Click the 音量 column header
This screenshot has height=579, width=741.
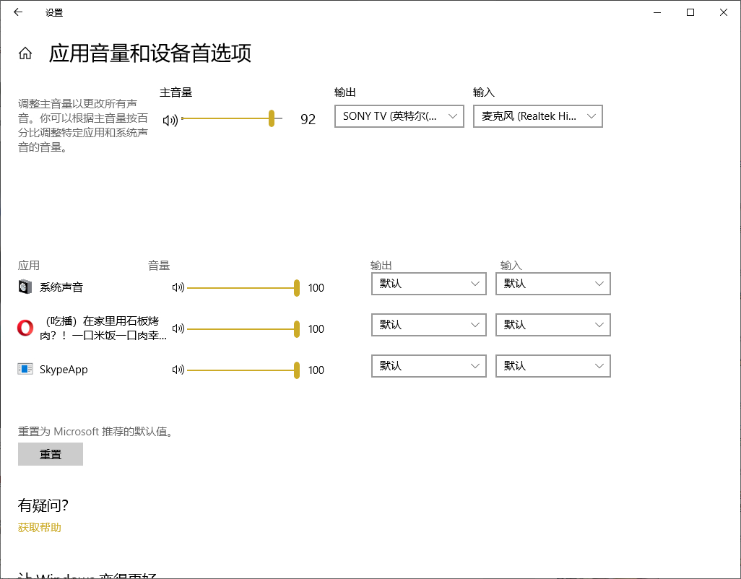159,266
